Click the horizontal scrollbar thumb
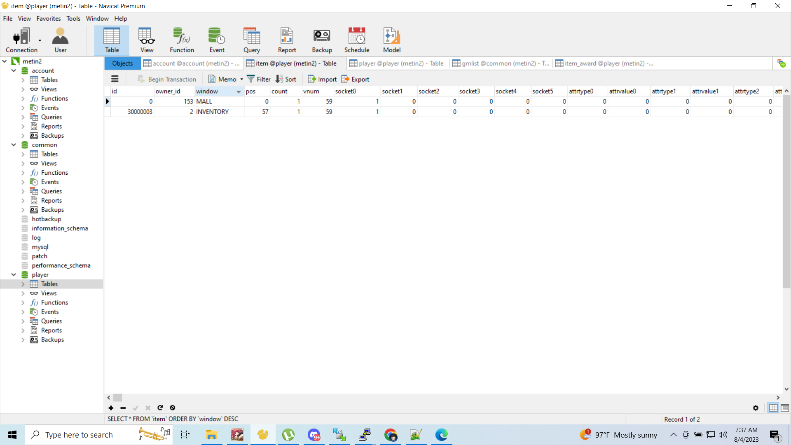791x445 pixels. [118, 398]
